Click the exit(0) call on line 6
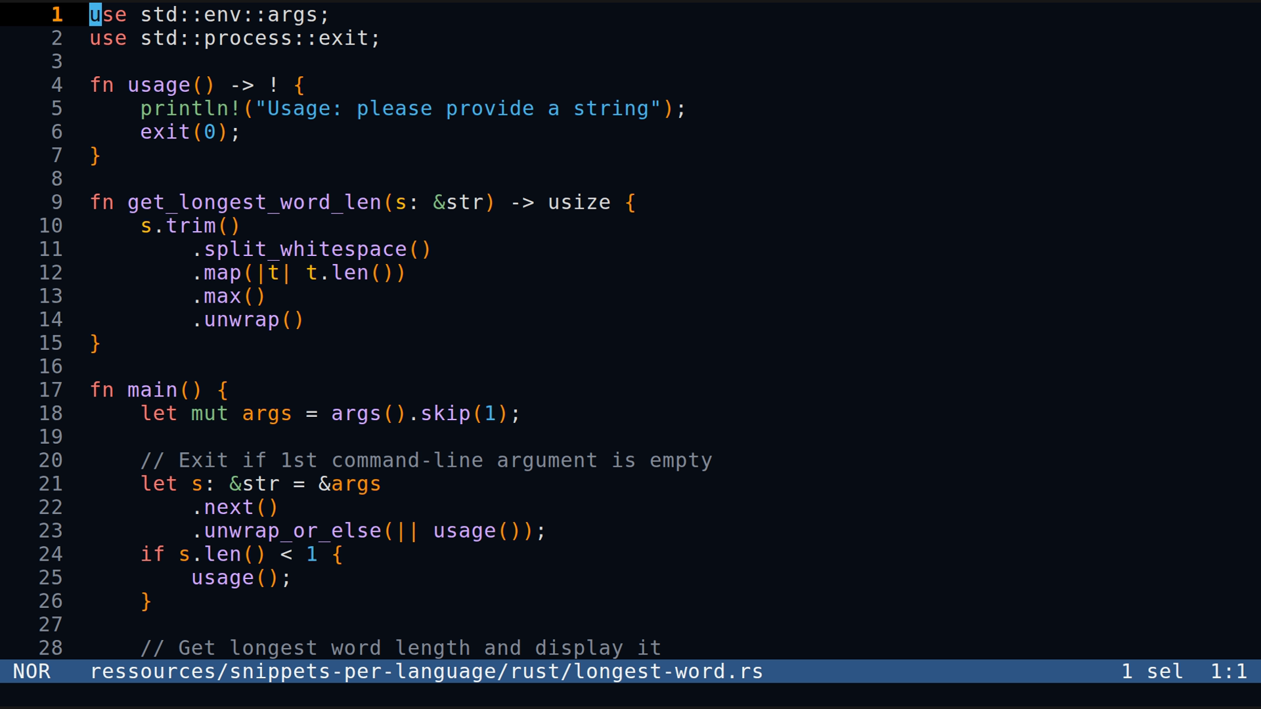Screen dimensions: 1261x709 coord(183,132)
